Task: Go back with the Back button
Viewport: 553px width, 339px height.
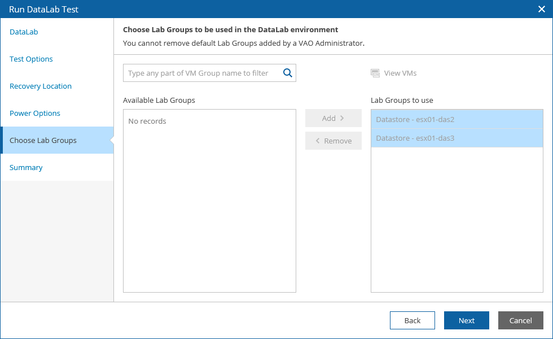Action: pyautogui.click(x=412, y=320)
